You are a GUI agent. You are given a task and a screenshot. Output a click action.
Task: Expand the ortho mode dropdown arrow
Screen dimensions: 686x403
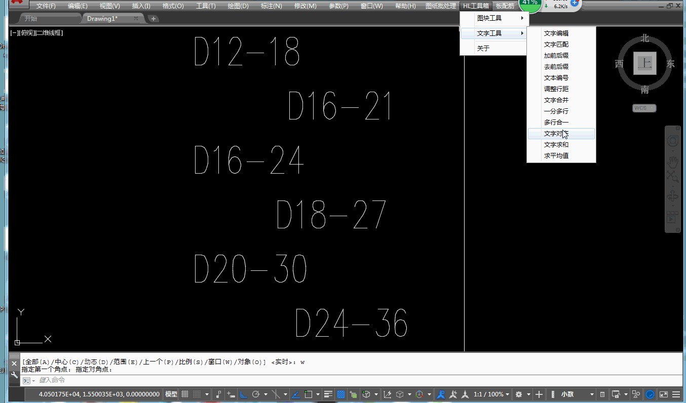(x=265, y=394)
